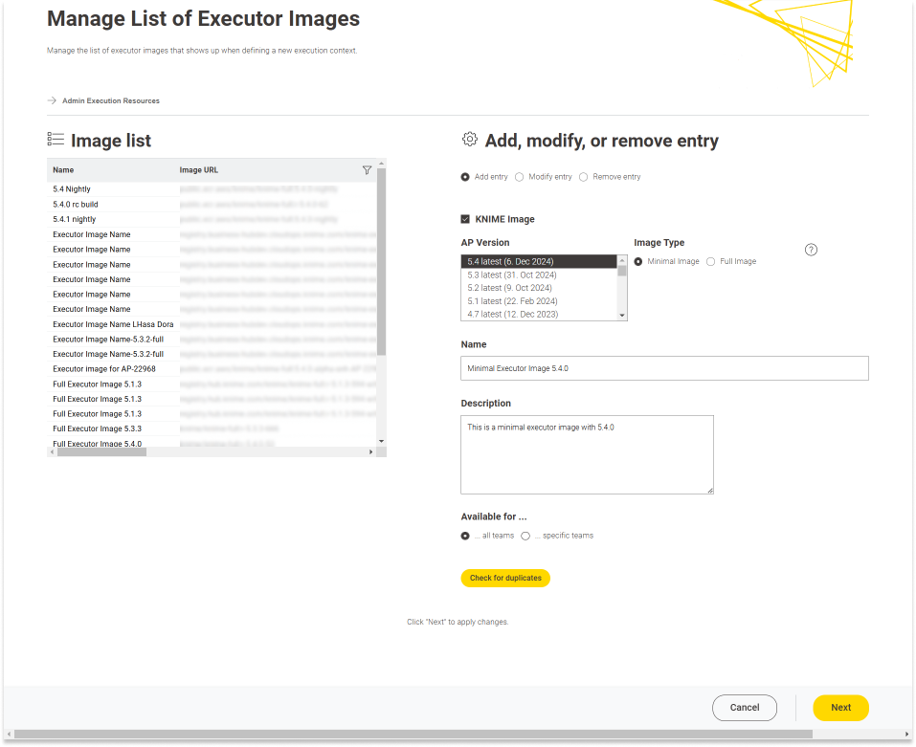916x747 pixels.
Task: Click the yellow Next button
Action: pos(840,708)
